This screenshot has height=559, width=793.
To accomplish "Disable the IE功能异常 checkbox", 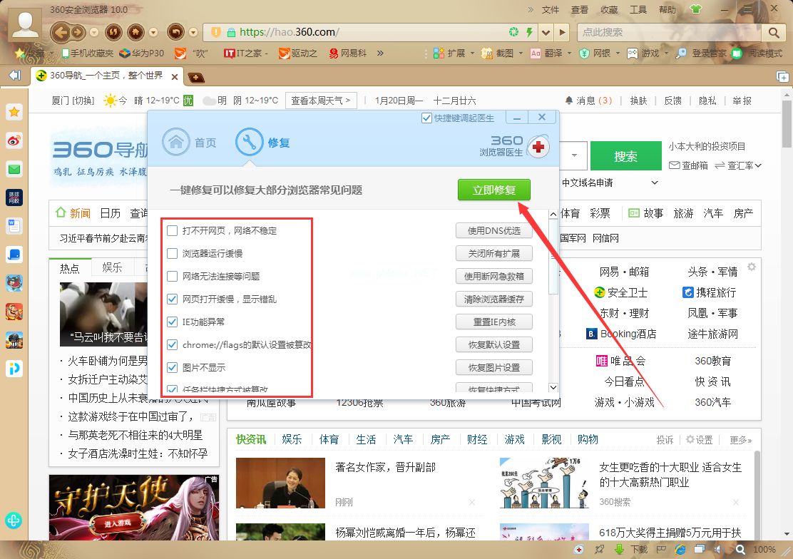I will tap(171, 322).
